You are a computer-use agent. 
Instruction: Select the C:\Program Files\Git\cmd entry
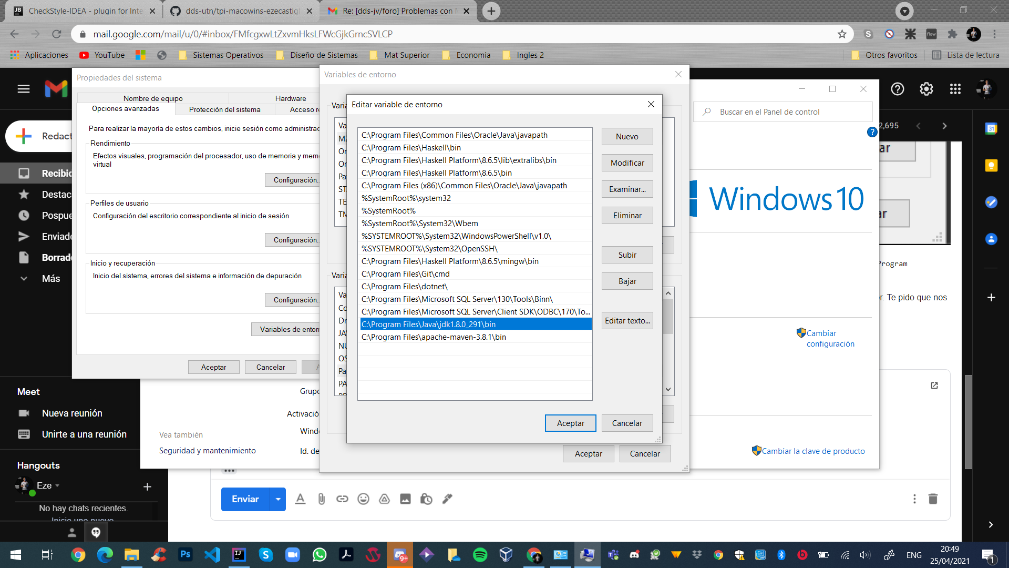(476, 274)
